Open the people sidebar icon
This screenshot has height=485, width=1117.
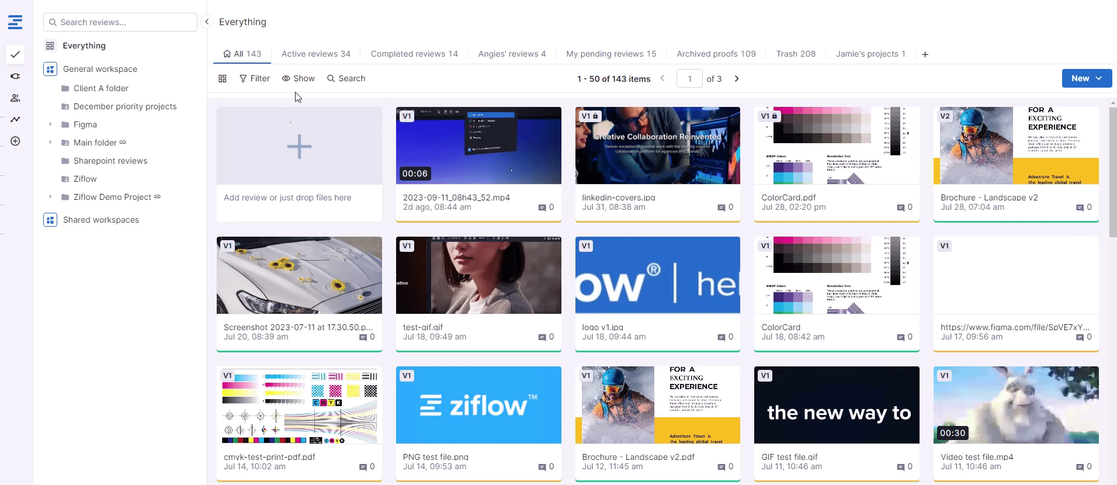pos(15,98)
